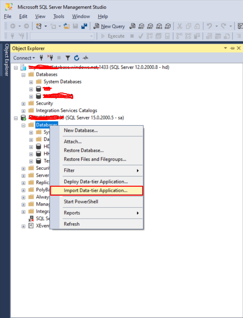Create an Analysis Services XMLA query
243x318 pixels.
coord(159,26)
